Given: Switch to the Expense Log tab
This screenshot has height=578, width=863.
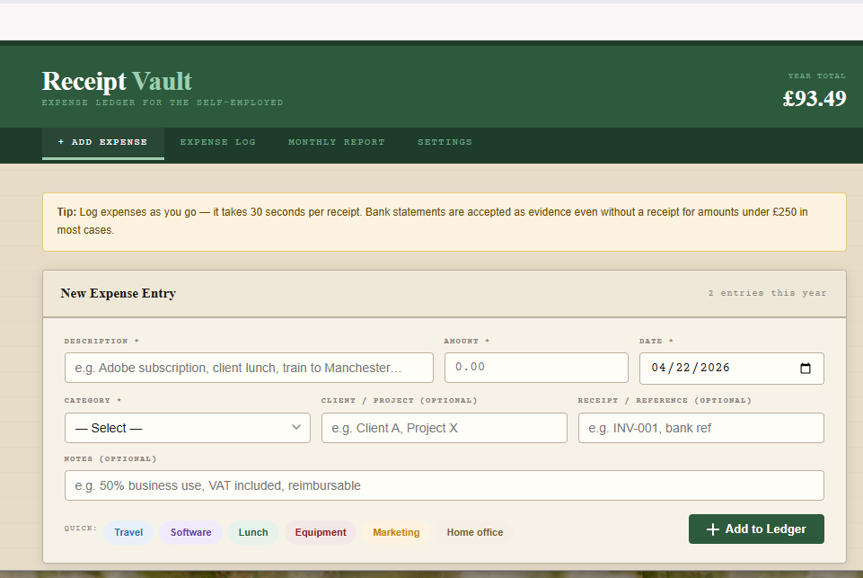Looking at the screenshot, I should tap(217, 142).
